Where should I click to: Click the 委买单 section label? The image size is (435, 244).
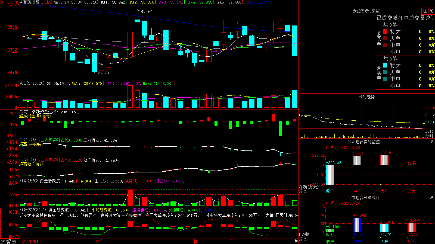(379, 38)
